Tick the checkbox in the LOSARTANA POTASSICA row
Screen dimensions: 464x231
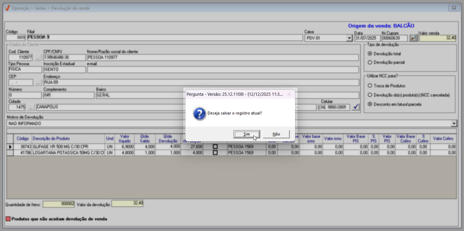click(x=215, y=153)
